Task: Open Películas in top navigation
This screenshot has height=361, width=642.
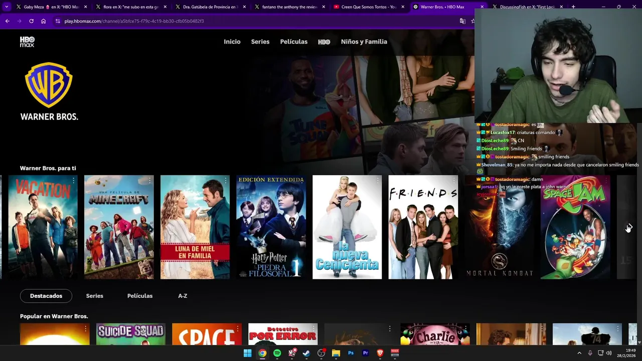Action: (x=294, y=42)
